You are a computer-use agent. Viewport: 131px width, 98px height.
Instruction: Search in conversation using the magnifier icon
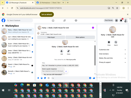coord(116,42)
